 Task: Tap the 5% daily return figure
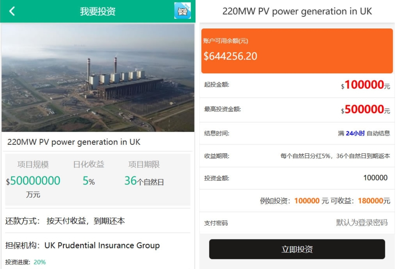pyautogui.click(x=89, y=181)
